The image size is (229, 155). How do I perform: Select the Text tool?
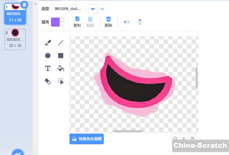48,68
